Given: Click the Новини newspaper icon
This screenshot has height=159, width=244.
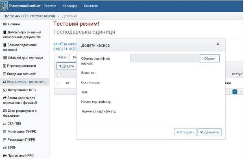Looking at the screenshot, I should [x=5, y=24].
